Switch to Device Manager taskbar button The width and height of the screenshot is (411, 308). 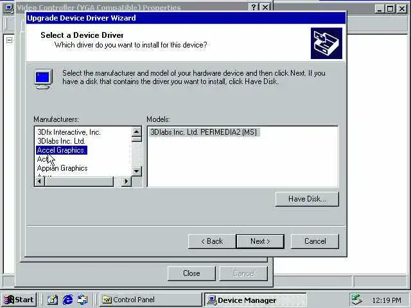click(256, 300)
